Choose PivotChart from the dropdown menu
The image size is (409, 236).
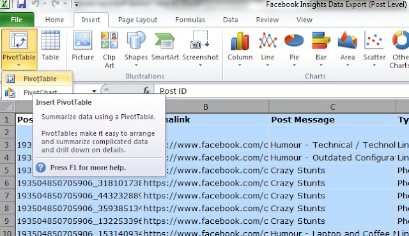(x=37, y=92)
